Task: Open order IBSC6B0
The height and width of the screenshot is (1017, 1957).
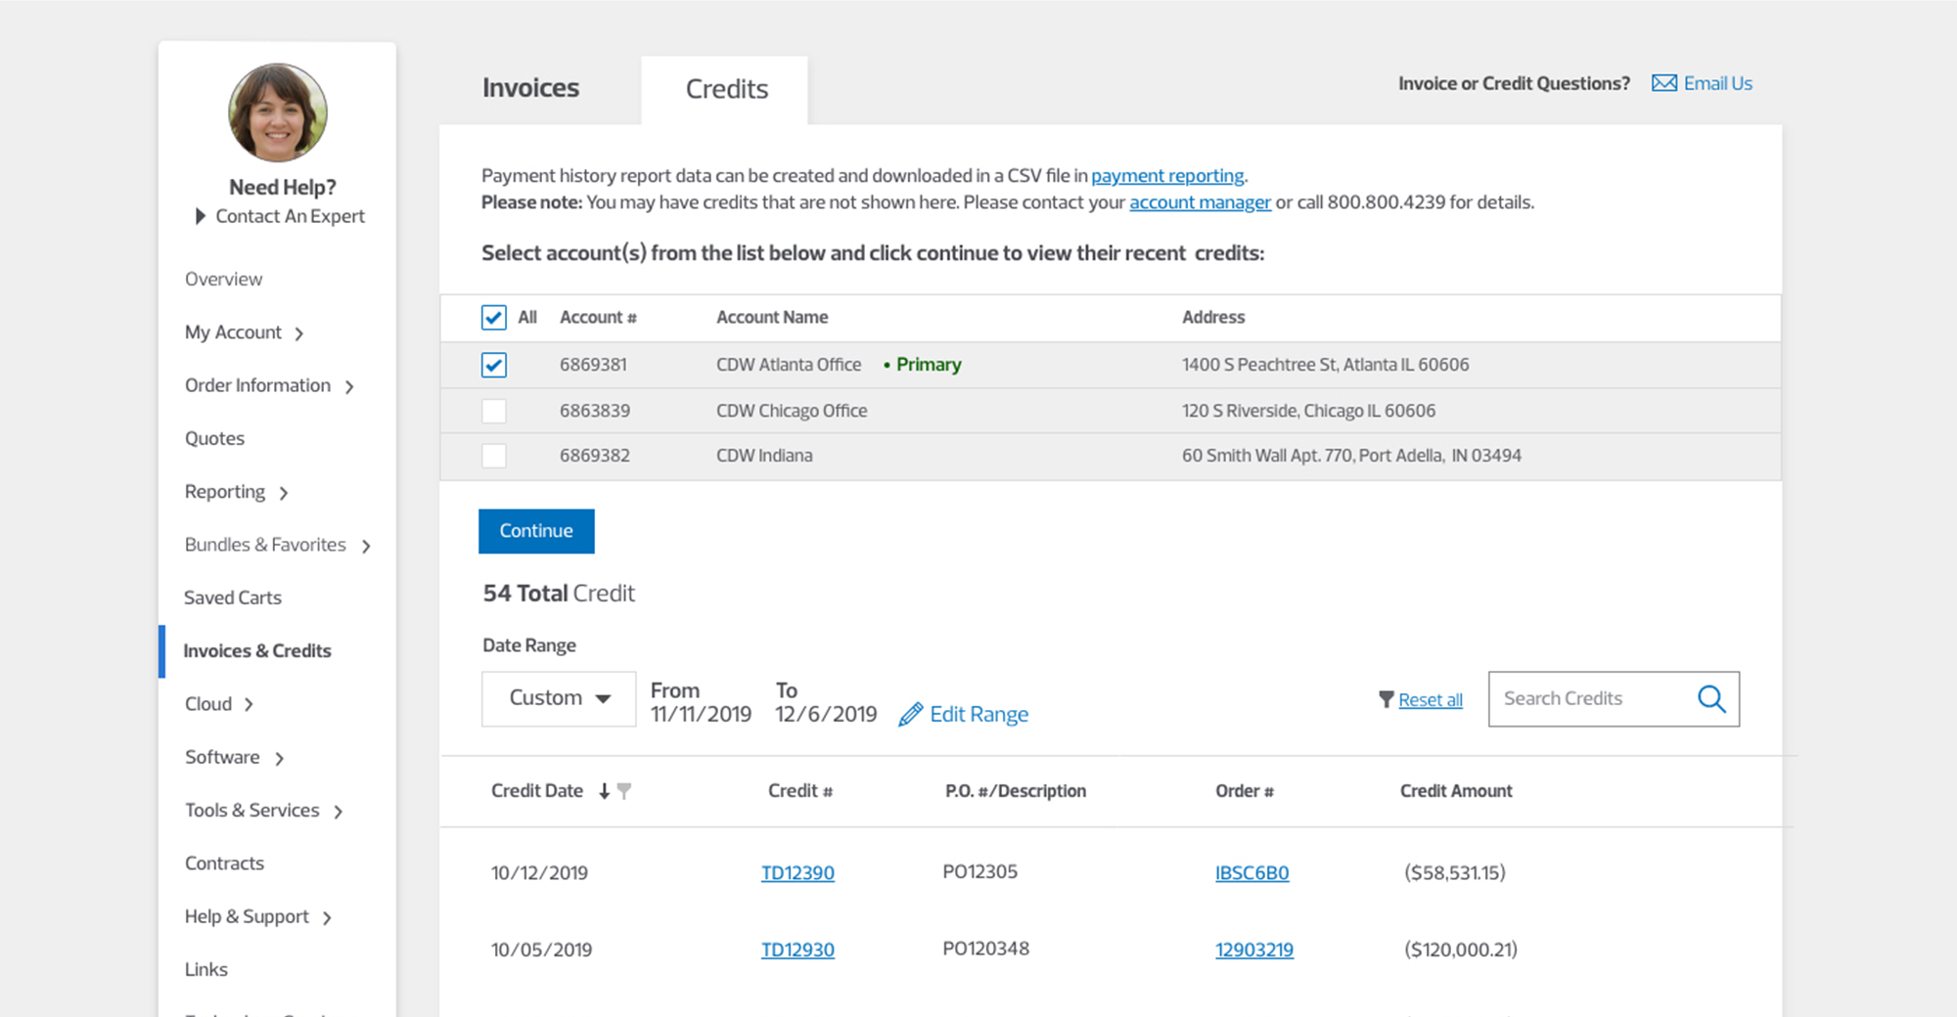Action: tap(1252, 872)
